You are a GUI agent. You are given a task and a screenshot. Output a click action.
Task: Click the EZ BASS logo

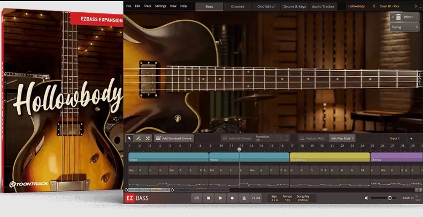coord(137,198)
